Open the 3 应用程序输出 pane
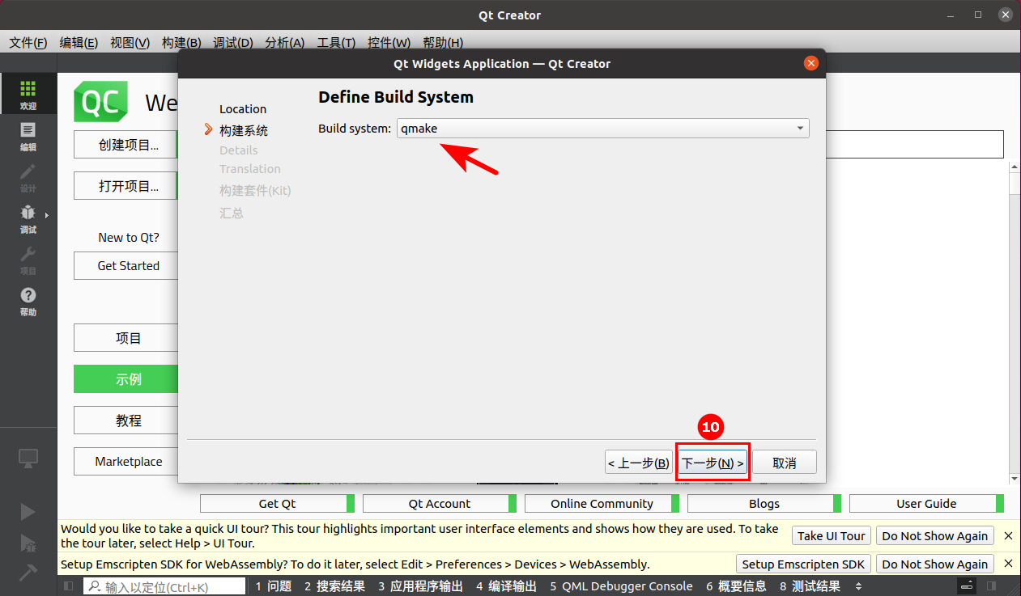This screenshot has width=1021, height=596. coord(420,586)
